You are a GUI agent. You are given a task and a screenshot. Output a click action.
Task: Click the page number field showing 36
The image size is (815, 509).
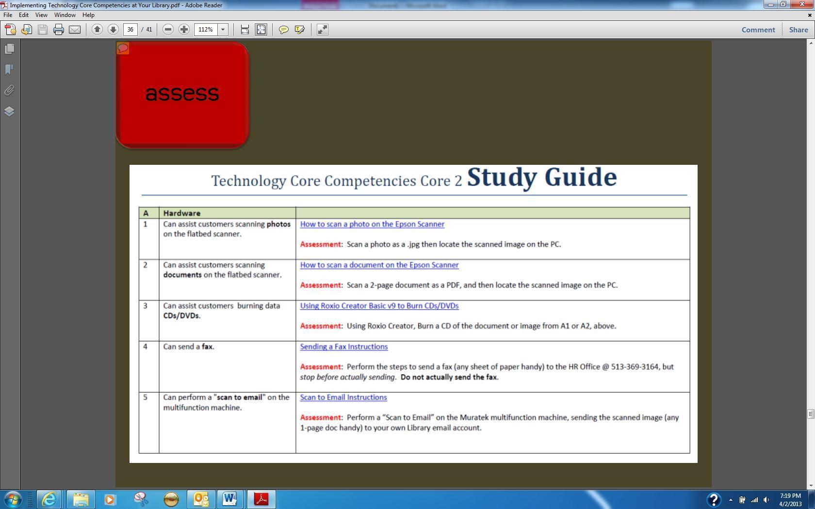pyautogui.click(x=130, y=30)
